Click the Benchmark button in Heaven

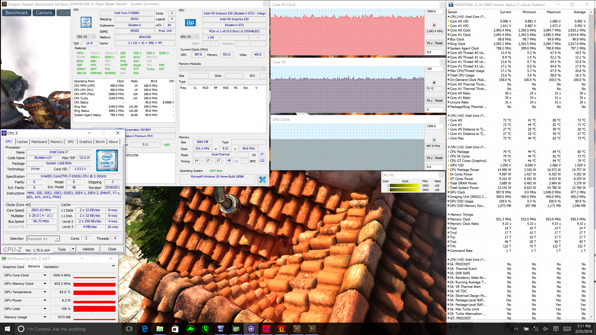tap(17, 13)
